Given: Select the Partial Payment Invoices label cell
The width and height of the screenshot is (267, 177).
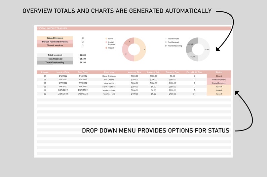Looking at the screenshot, I should pyautogui.click(x=55, y=42).
